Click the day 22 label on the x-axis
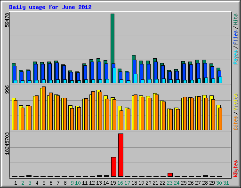Screen dimensions: 241x188 [162, 183]
